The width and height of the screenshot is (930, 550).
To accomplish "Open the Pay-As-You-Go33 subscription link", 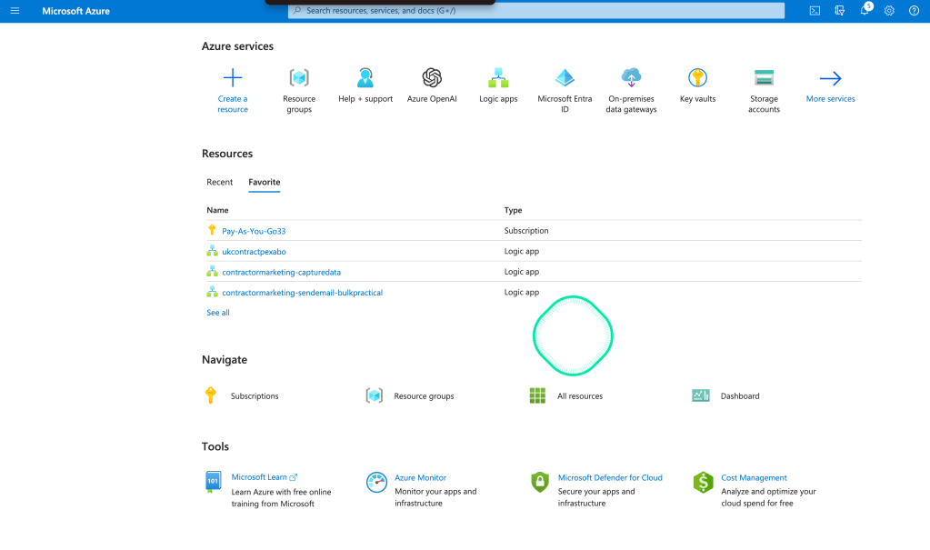I will pyautogui.click(x=254, y=231).
